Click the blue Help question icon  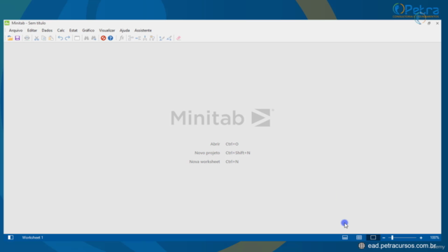point(111,38)
